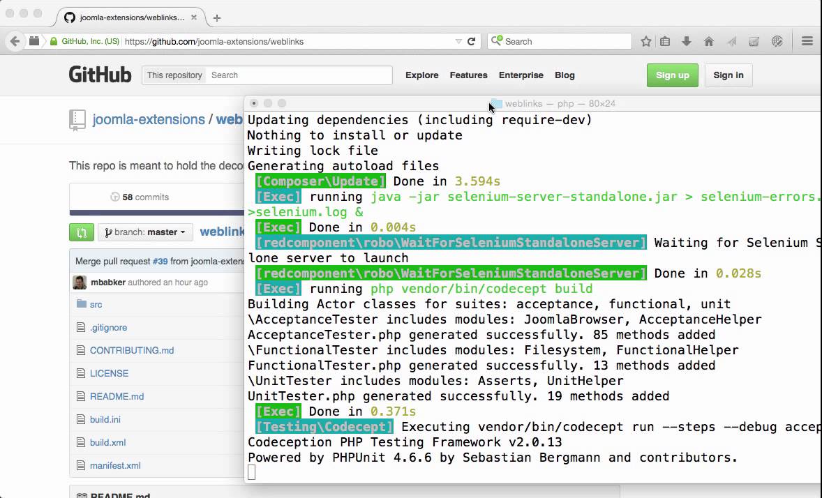Screen dimensions: 822x498
Task: Go back with the browser back arrow
Action: pyautogui.click(x=15, y=41)
